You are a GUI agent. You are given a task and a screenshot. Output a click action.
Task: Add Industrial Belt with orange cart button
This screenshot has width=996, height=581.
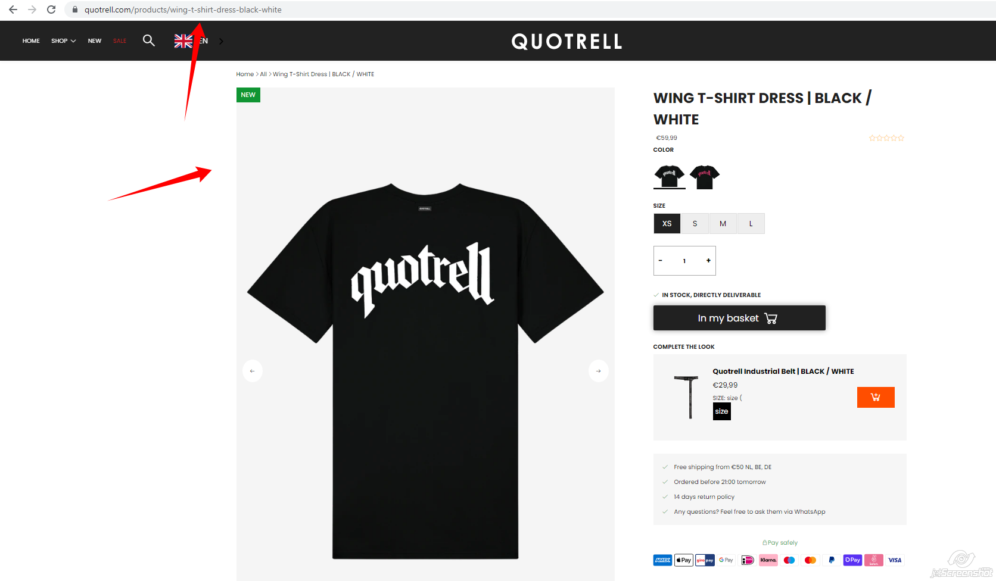pos(876,397)
